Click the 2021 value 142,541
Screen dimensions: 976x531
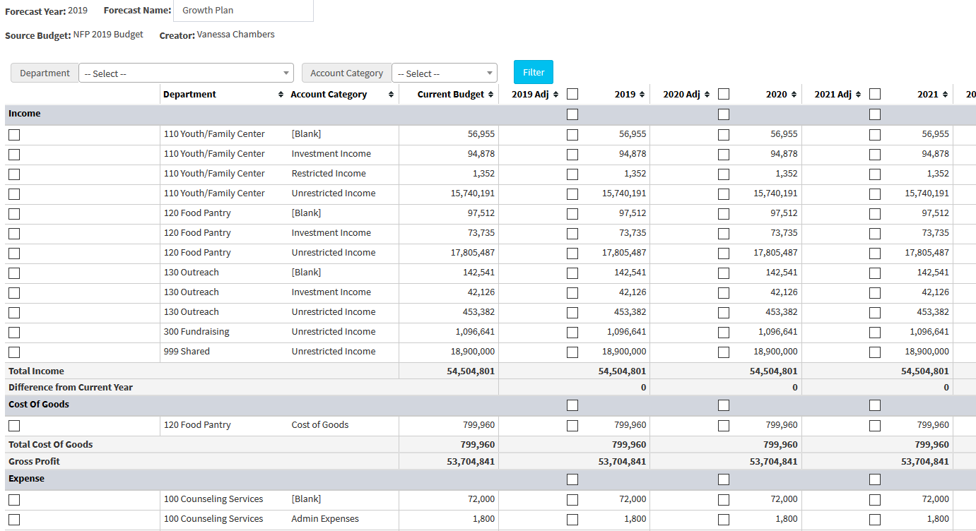click(933, 273)
